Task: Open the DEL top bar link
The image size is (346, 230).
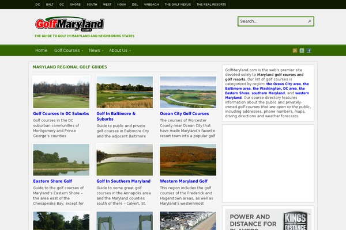Action: pos(135,5)
